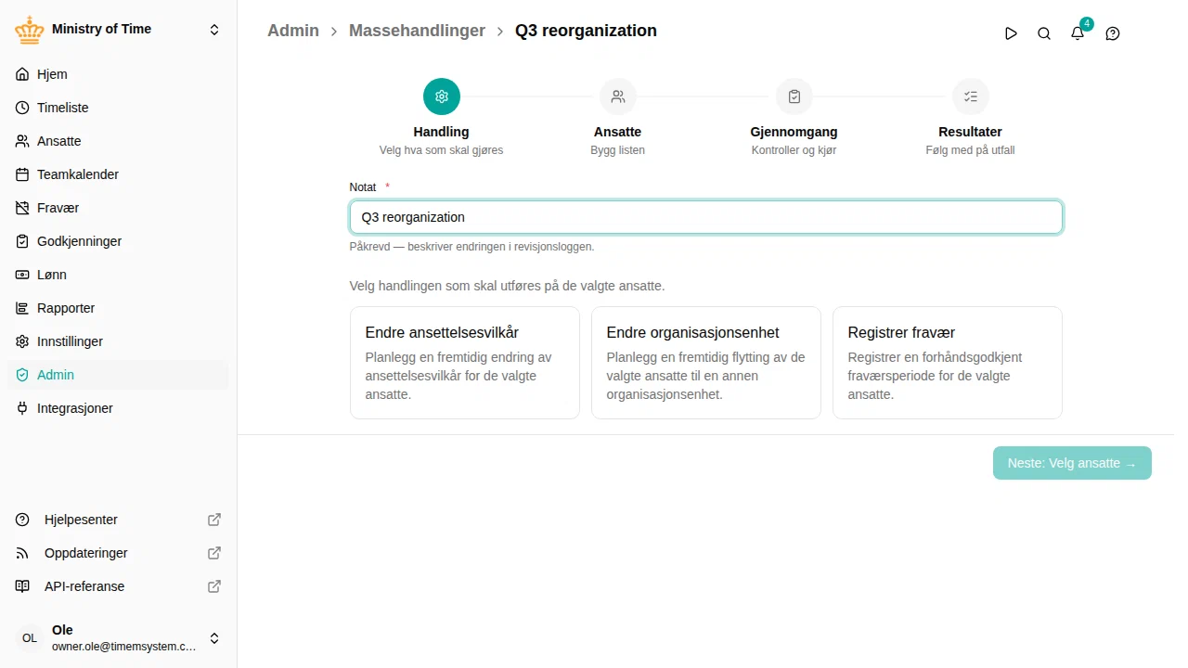The width and height of the screenshot is (1188, 668).
Task: Choose the Registrer fravær action card
Action: tap(948, 363)
